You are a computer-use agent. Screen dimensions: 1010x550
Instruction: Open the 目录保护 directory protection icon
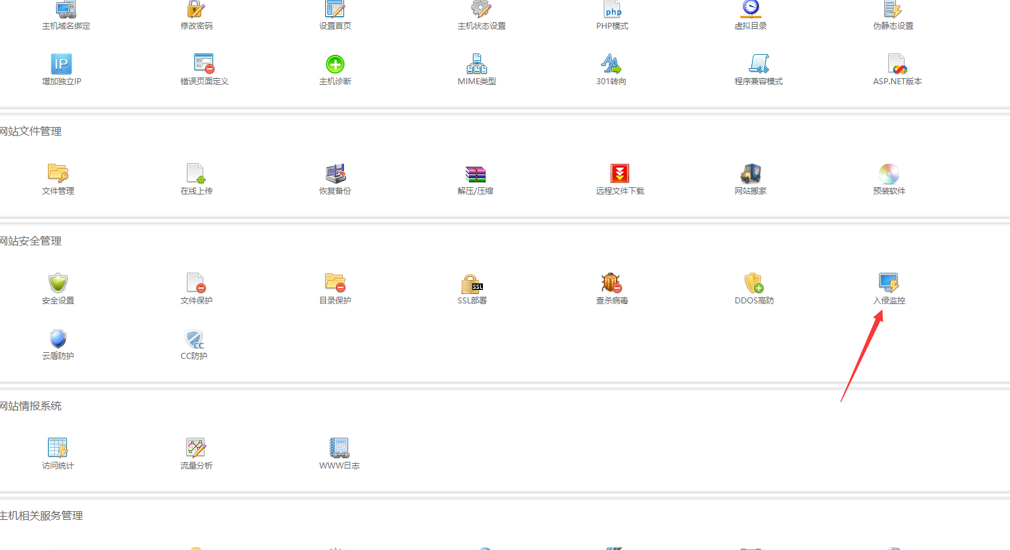tap(335, 283)
